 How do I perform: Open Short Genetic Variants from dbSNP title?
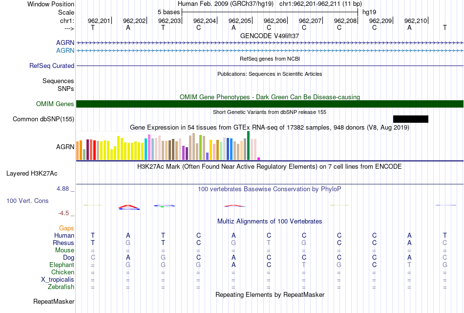pyautogui.click(x=270, y=112)
